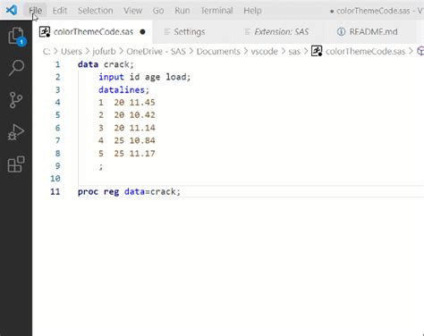424x336 pixels.
Task: Open the Extensions view icon
Action: pos(16,164)
